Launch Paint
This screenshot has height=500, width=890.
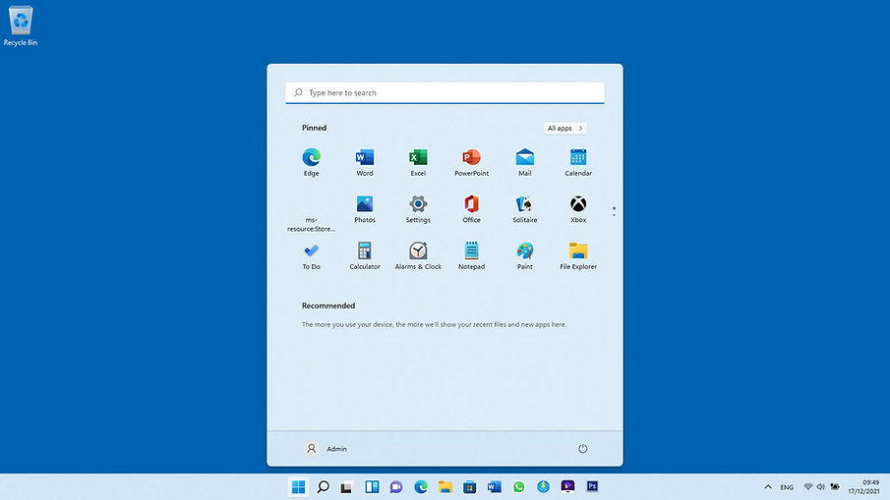tap(524, 255)
